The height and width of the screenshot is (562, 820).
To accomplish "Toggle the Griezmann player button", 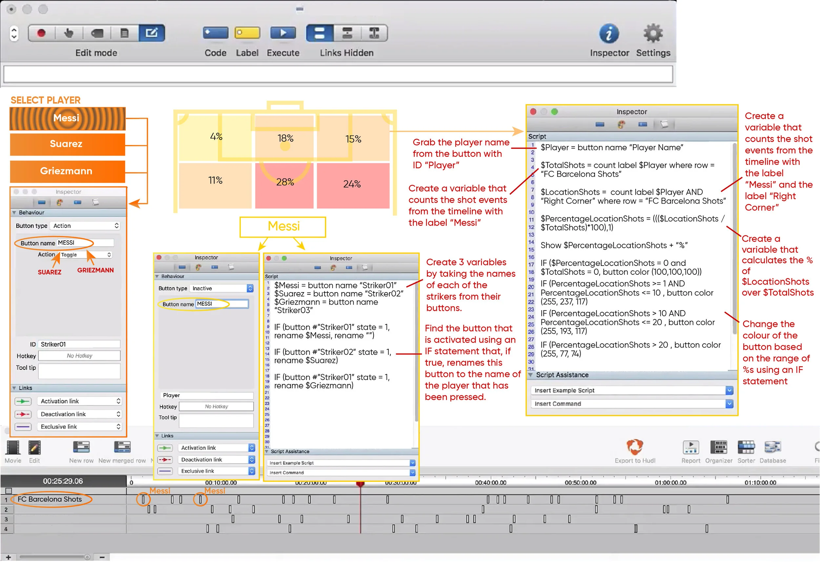I will click(x=67, y=171).
